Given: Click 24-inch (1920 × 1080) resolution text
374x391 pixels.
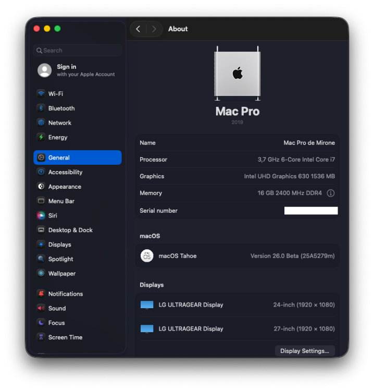Looking at the screenshot, I should (x=304, y=305).
